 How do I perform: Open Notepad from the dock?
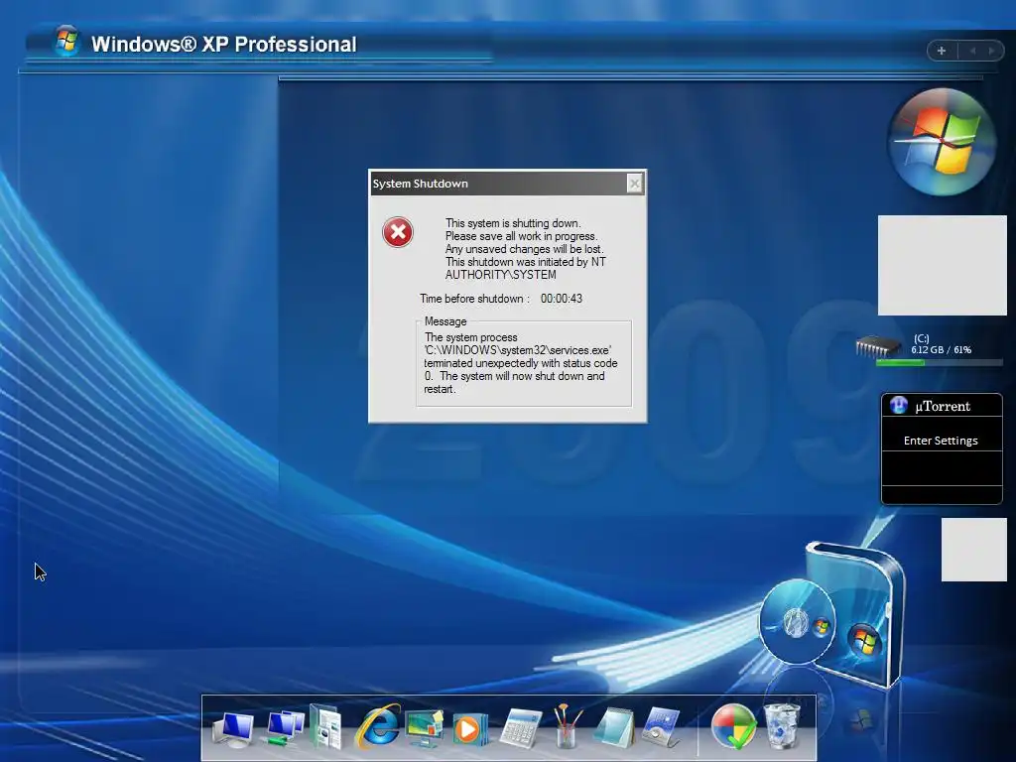pyautogui.click(x=613, y=727)
